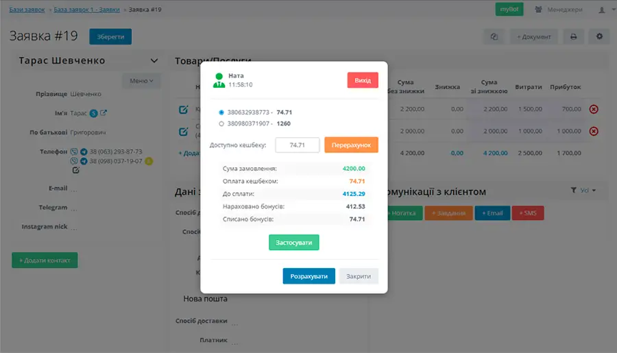617x353 pixels.
Task: Click the copy order icon button
Action: (x=494, y=36)
